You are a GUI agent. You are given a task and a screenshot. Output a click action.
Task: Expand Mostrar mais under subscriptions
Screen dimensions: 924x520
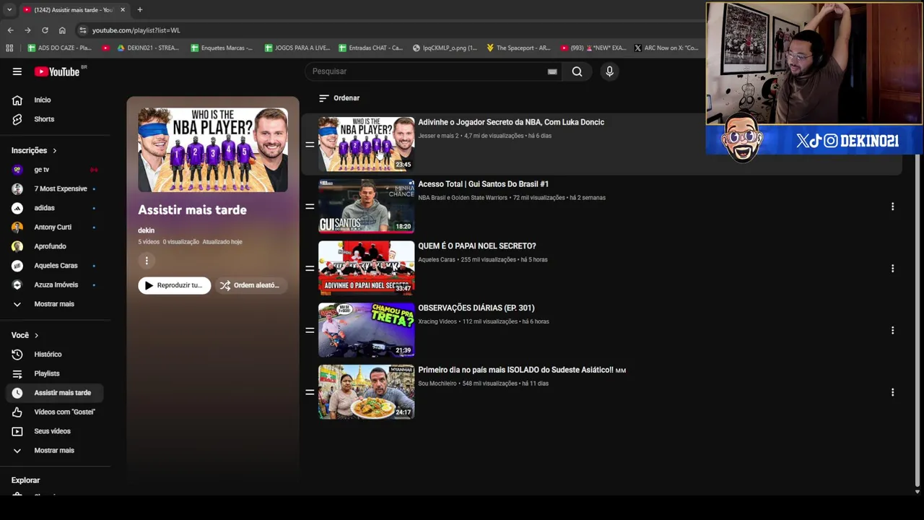[55, 304]
